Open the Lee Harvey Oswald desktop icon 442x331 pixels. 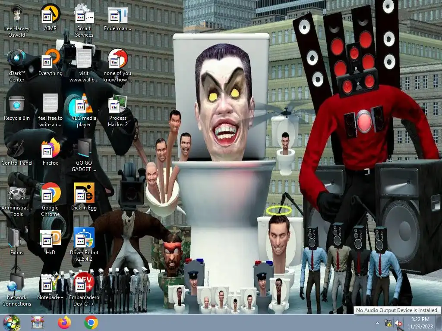(17, 22)
